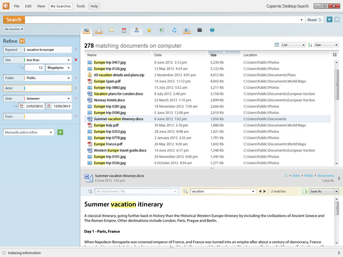Open the Tools menu
The height and width of the screenshot is (257, 343).
[80, 6]
